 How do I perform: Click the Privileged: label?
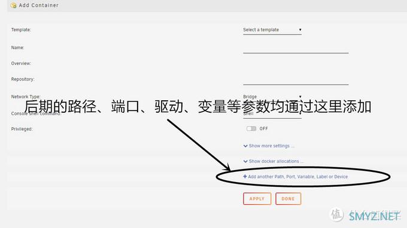pos(22,129)
